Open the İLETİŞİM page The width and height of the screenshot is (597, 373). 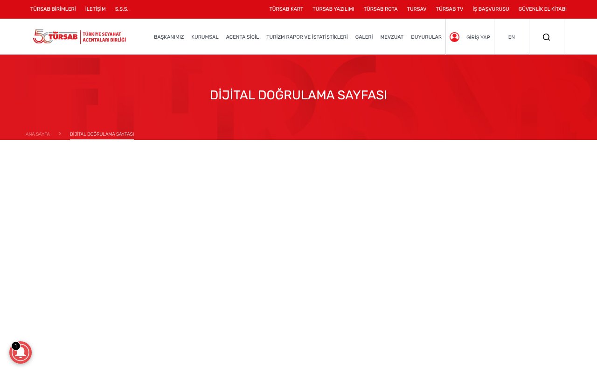[x=95, y=9]
